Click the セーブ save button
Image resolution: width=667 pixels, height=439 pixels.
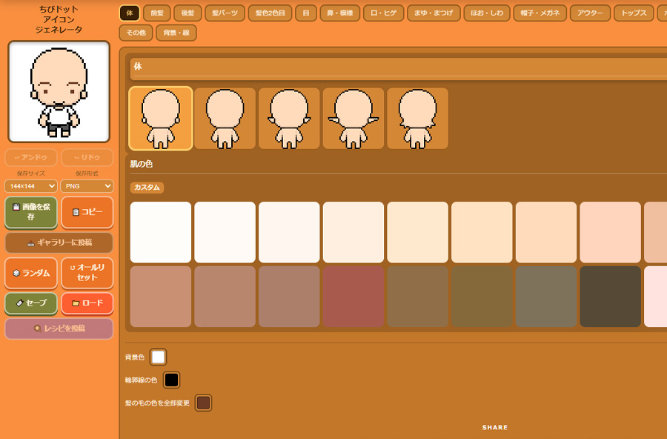pos(30,303)
